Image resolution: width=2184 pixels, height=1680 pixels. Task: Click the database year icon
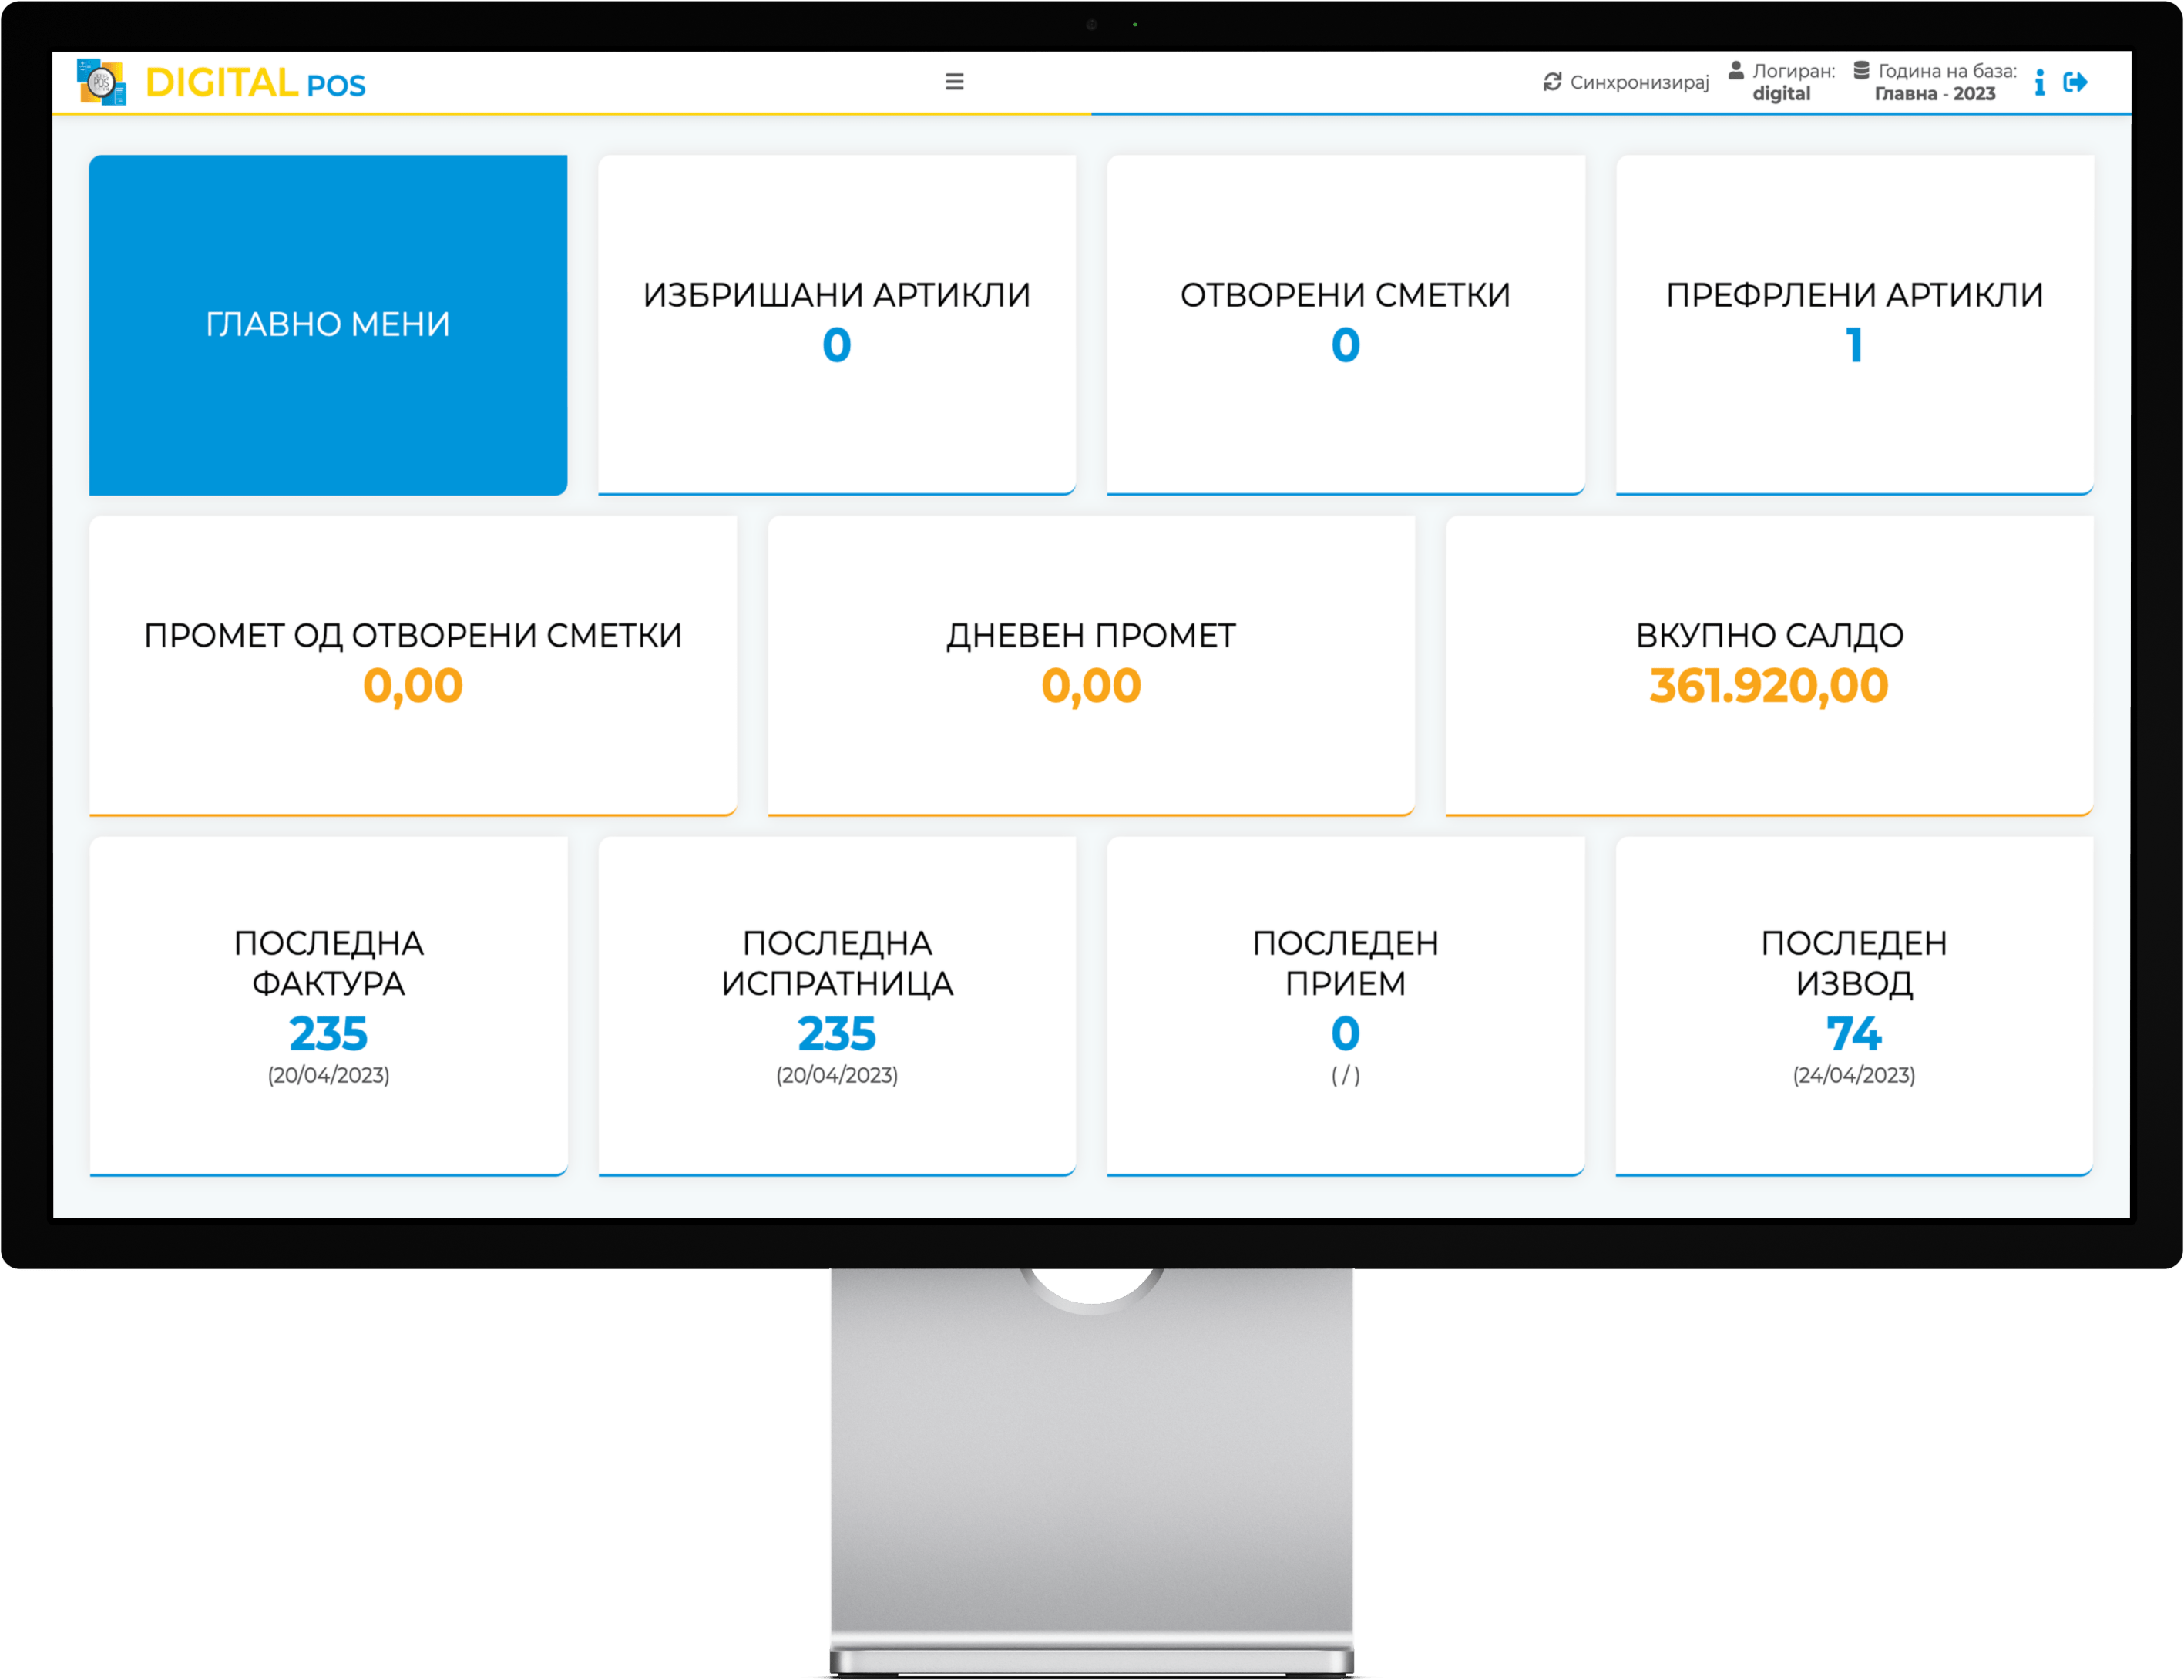[x=1861, y=70]
